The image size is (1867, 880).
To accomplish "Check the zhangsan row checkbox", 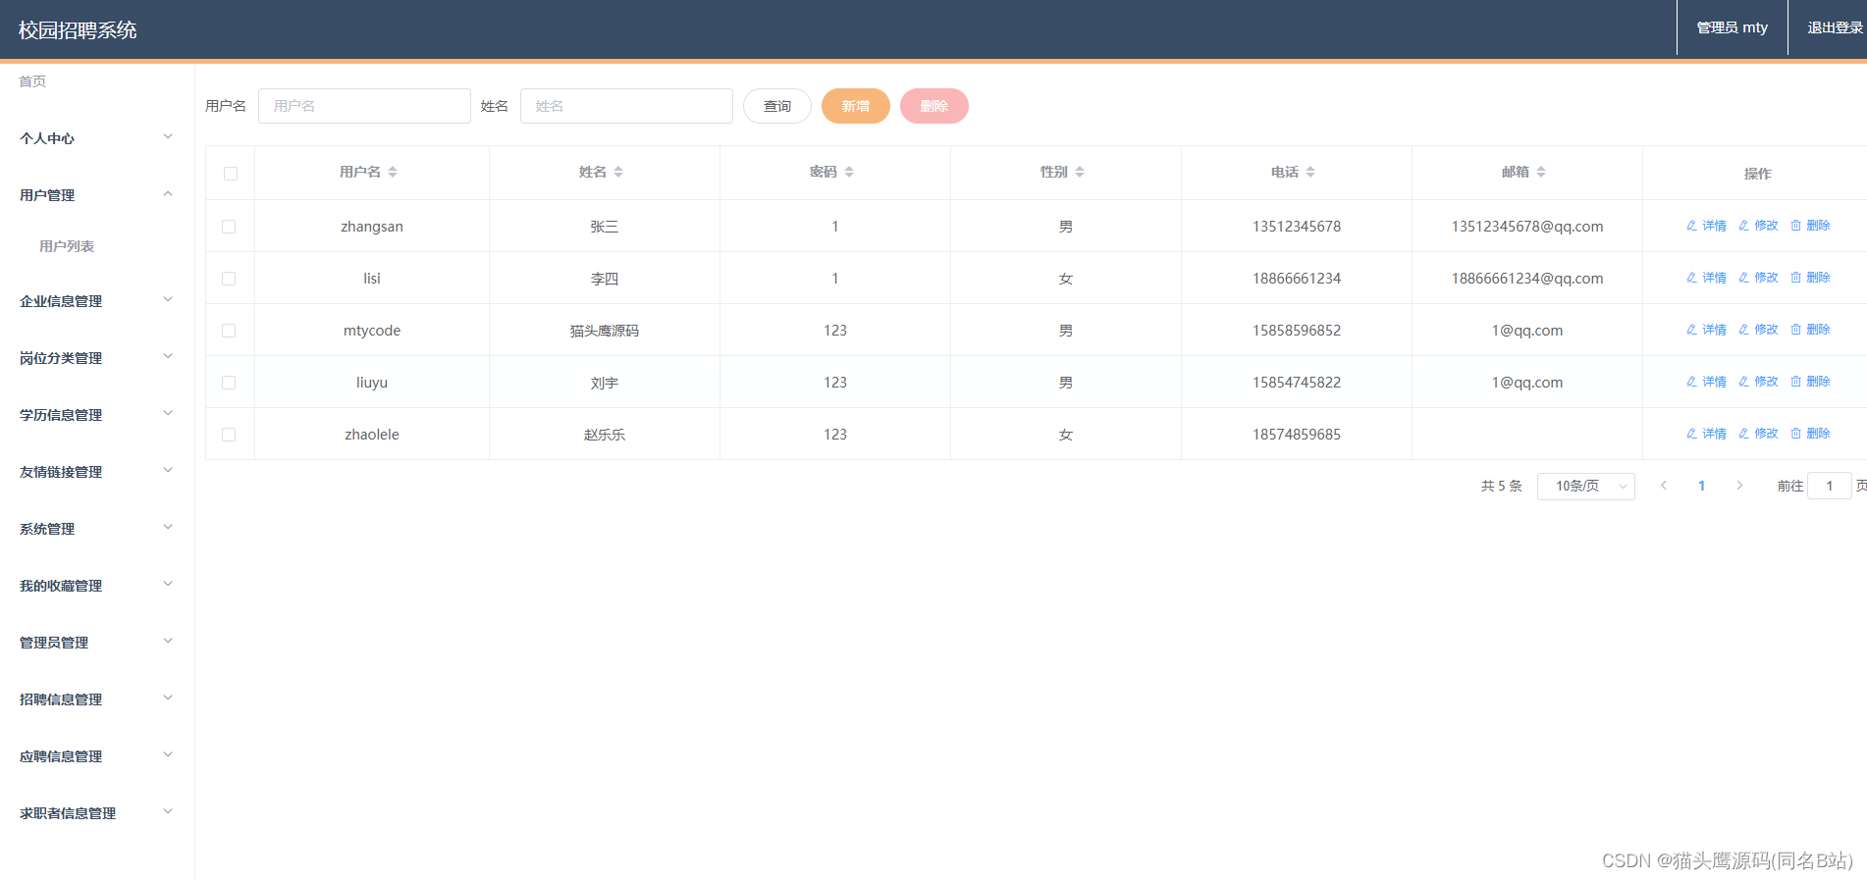I will tap(229, 227).
